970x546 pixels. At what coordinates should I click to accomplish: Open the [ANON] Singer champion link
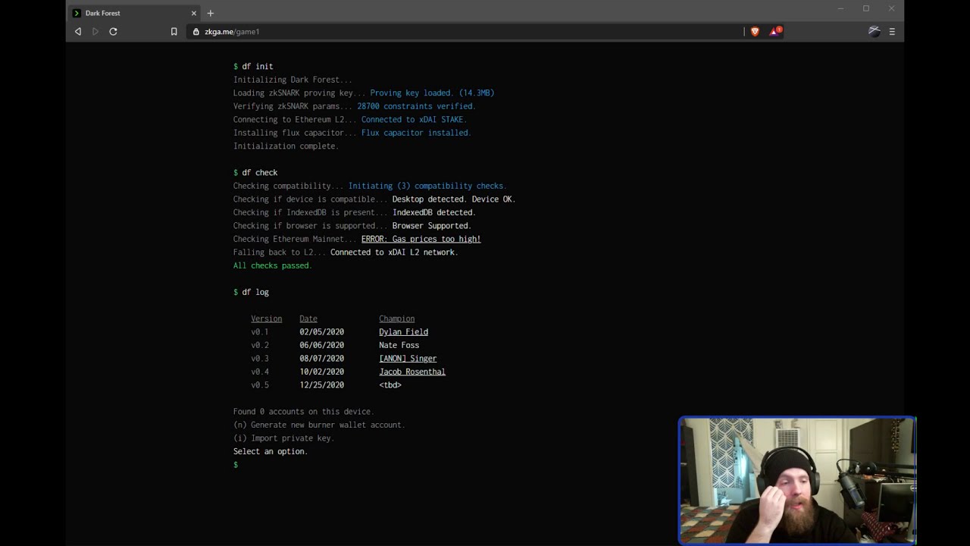[x=408, y=359]
